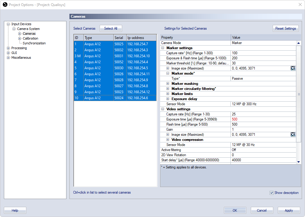The image size is (305, 217).
Task: Expand the Exposure delay group
Action: pos(168,99)
